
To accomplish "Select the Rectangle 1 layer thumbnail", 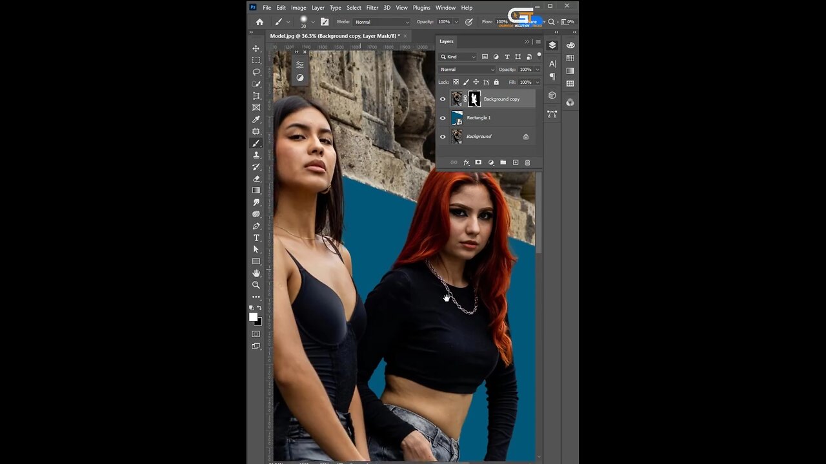I will [457, 118].
